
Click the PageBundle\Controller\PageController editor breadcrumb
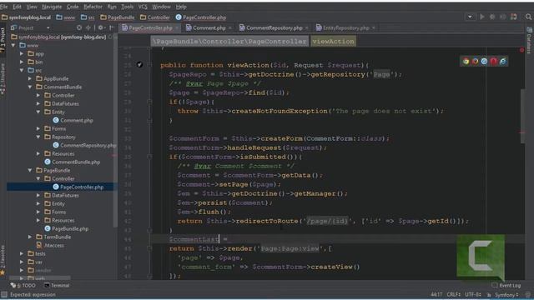pyautogui.click(x=229, y=42)
